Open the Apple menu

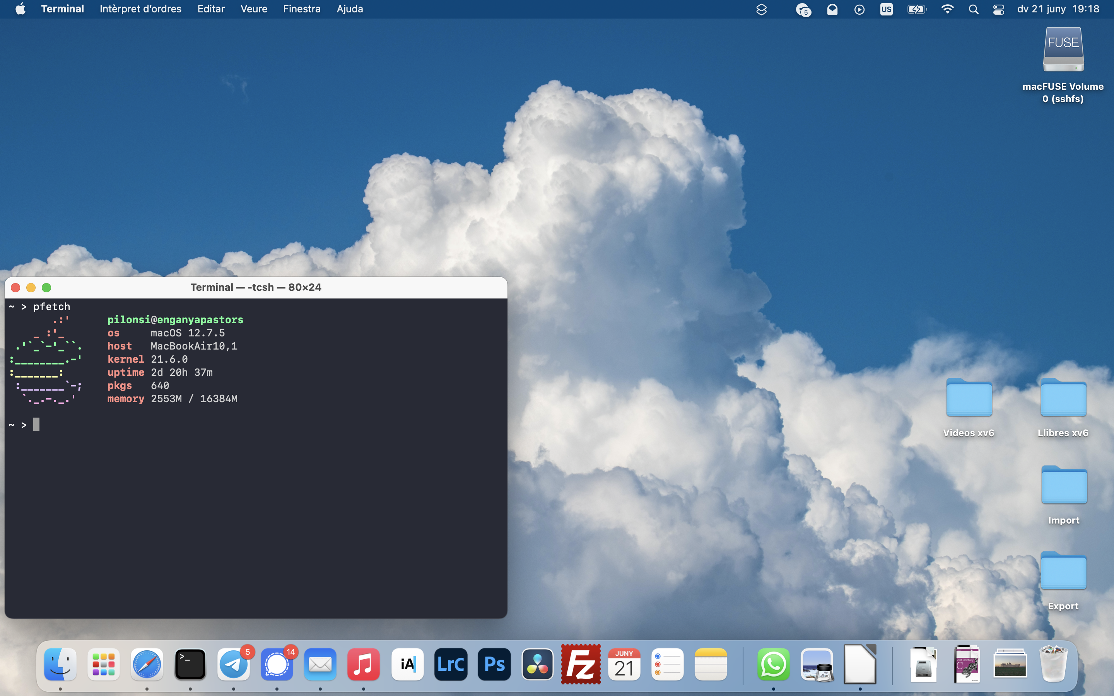point(20,9)
